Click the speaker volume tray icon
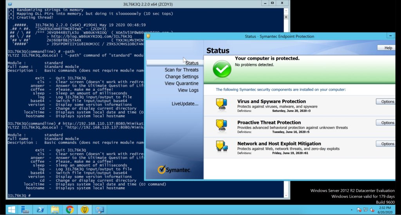 [x=372, y=210]
